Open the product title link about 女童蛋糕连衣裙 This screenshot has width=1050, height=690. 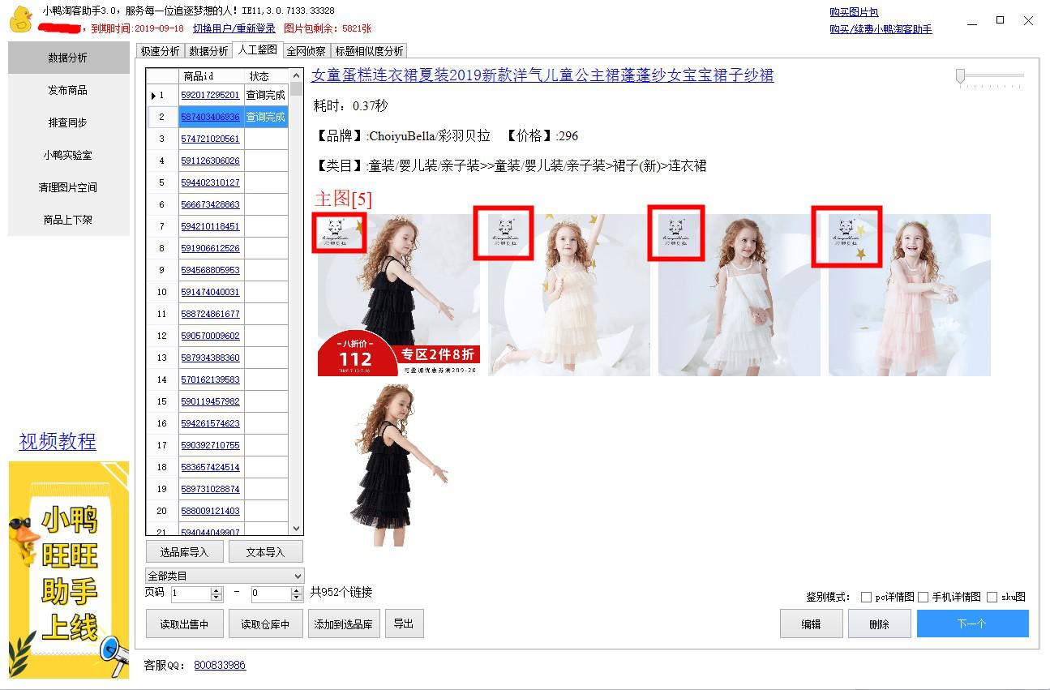543,76
